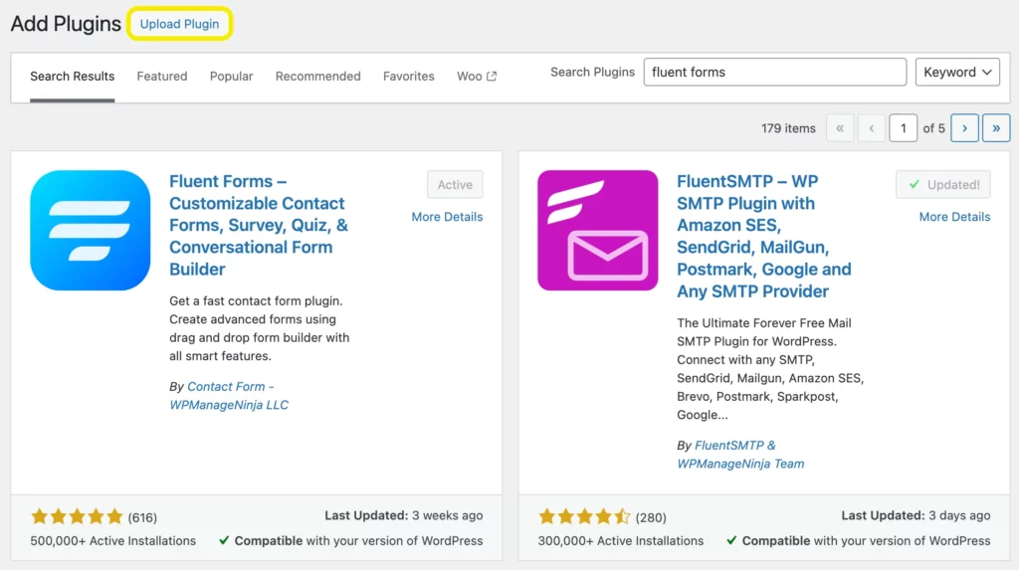Viewport: 1019px width, 570px height.
Task: Click the current page number field
Action: click(x=903, y=128)
